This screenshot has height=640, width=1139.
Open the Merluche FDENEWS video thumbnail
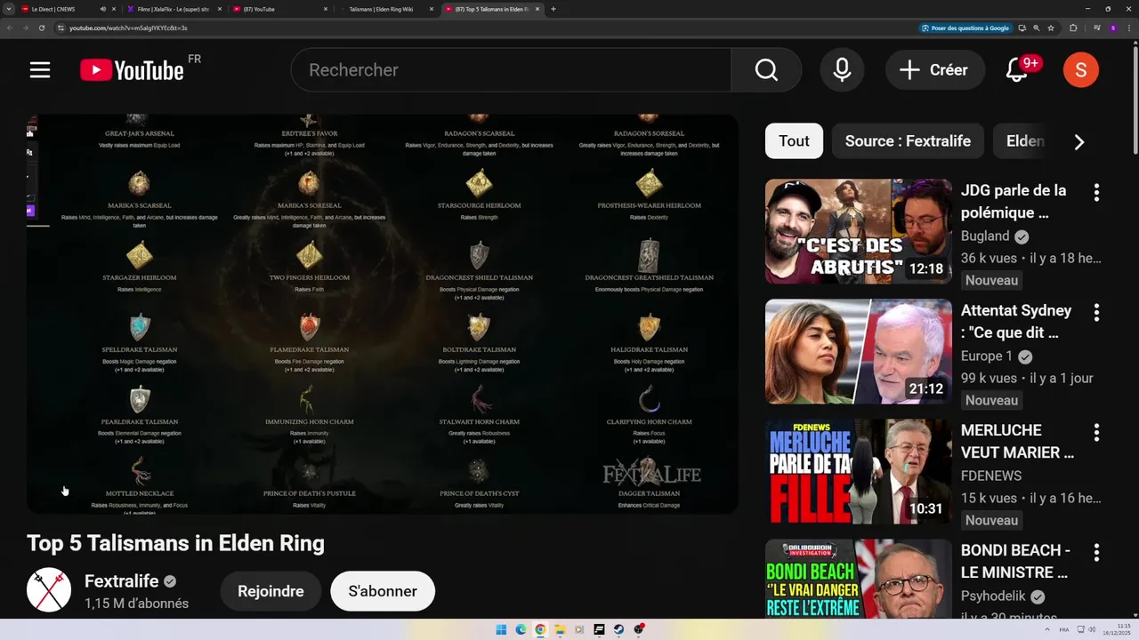859,471
